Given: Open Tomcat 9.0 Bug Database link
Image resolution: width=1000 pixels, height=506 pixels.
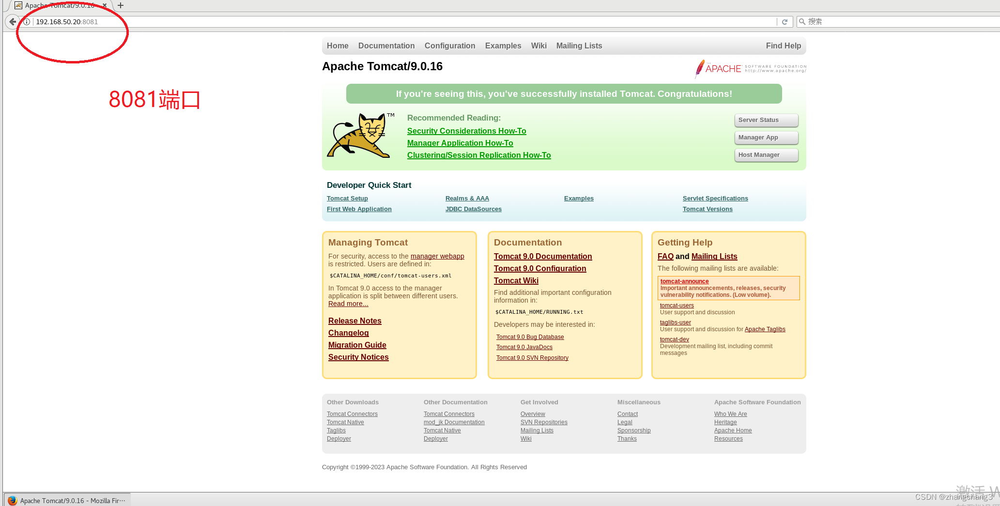Looking at the screenshot, I should 530,337.
